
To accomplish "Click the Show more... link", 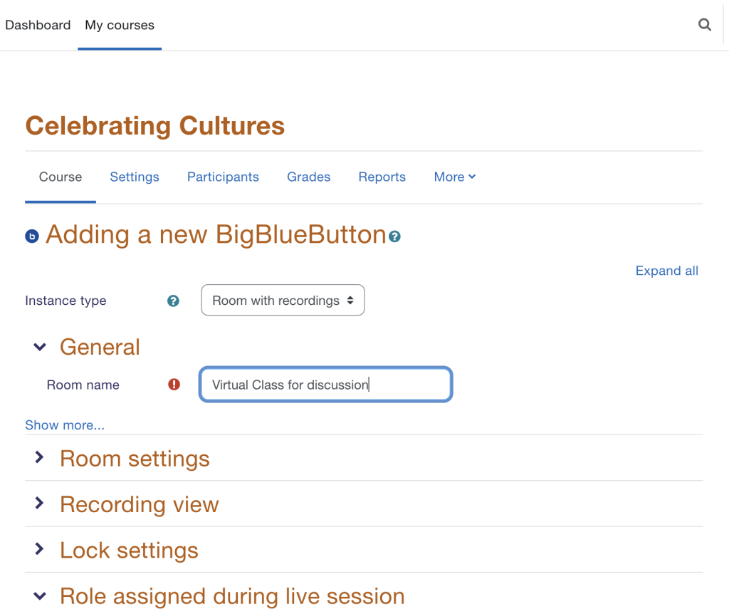I will tap(65, 425).
